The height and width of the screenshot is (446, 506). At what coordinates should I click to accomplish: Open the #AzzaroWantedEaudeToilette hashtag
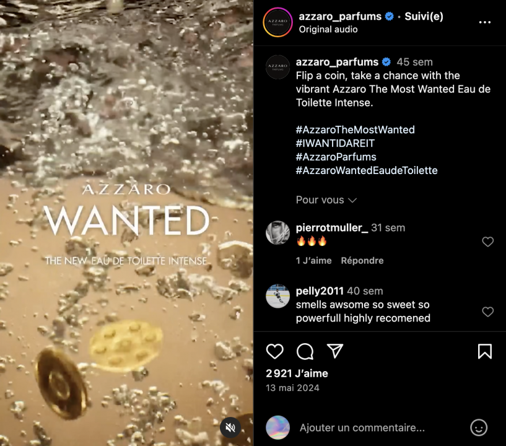coord(367,170)
